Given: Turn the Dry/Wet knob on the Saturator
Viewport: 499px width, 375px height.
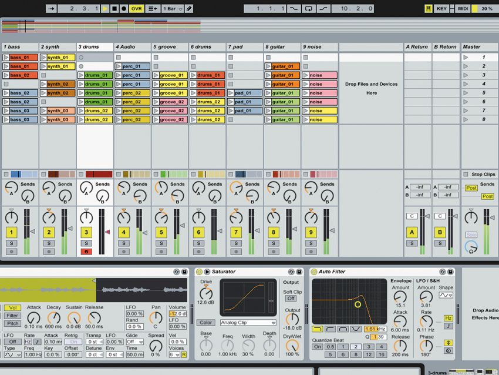Looking at the screenshot, I should coord(292,345).
